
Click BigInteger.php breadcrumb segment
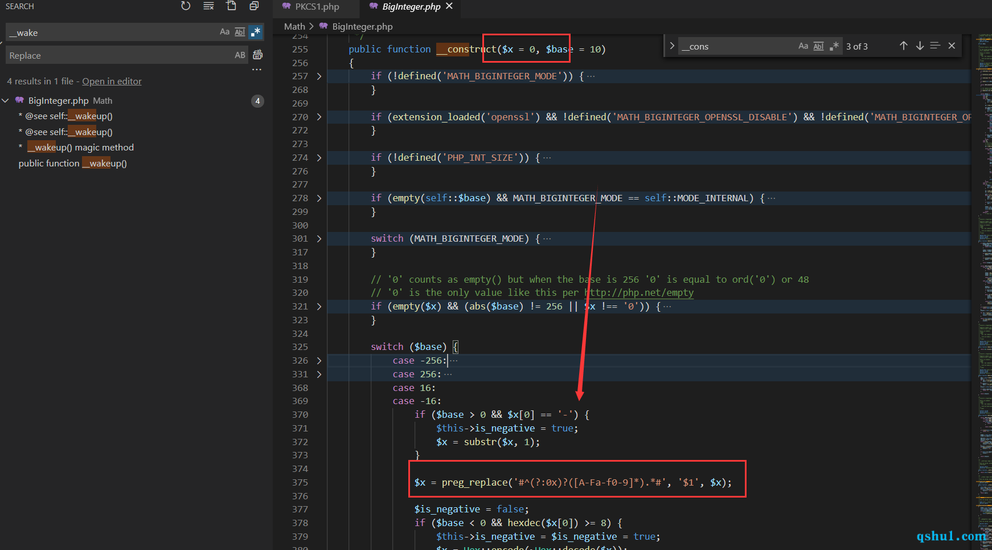(362, 27)
